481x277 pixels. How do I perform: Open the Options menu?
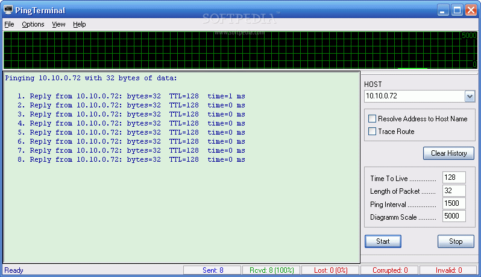click(x=33, y=24)
